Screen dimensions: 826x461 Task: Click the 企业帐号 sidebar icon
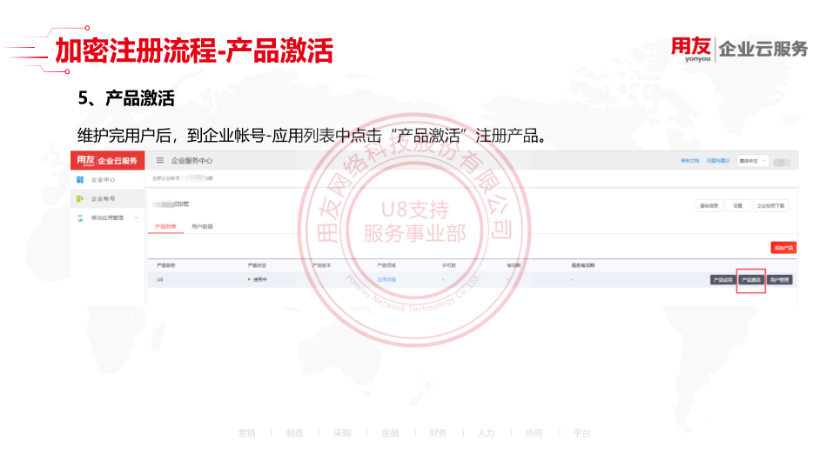[80, 199]
